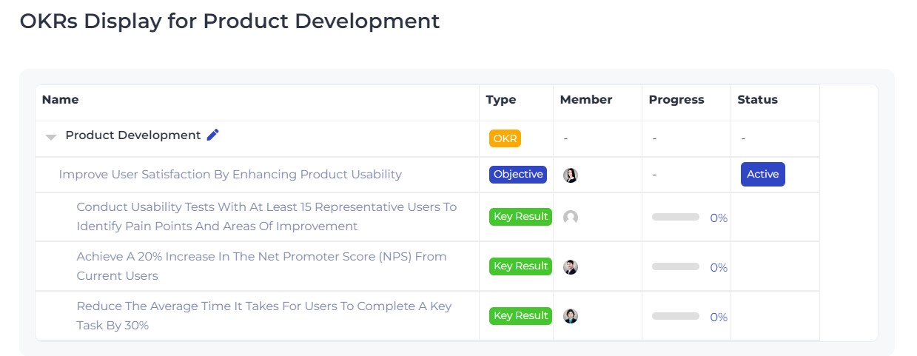Click the orange OKR type badge
Viewport: 917px width, 356px height.
(x=505, y=138)
